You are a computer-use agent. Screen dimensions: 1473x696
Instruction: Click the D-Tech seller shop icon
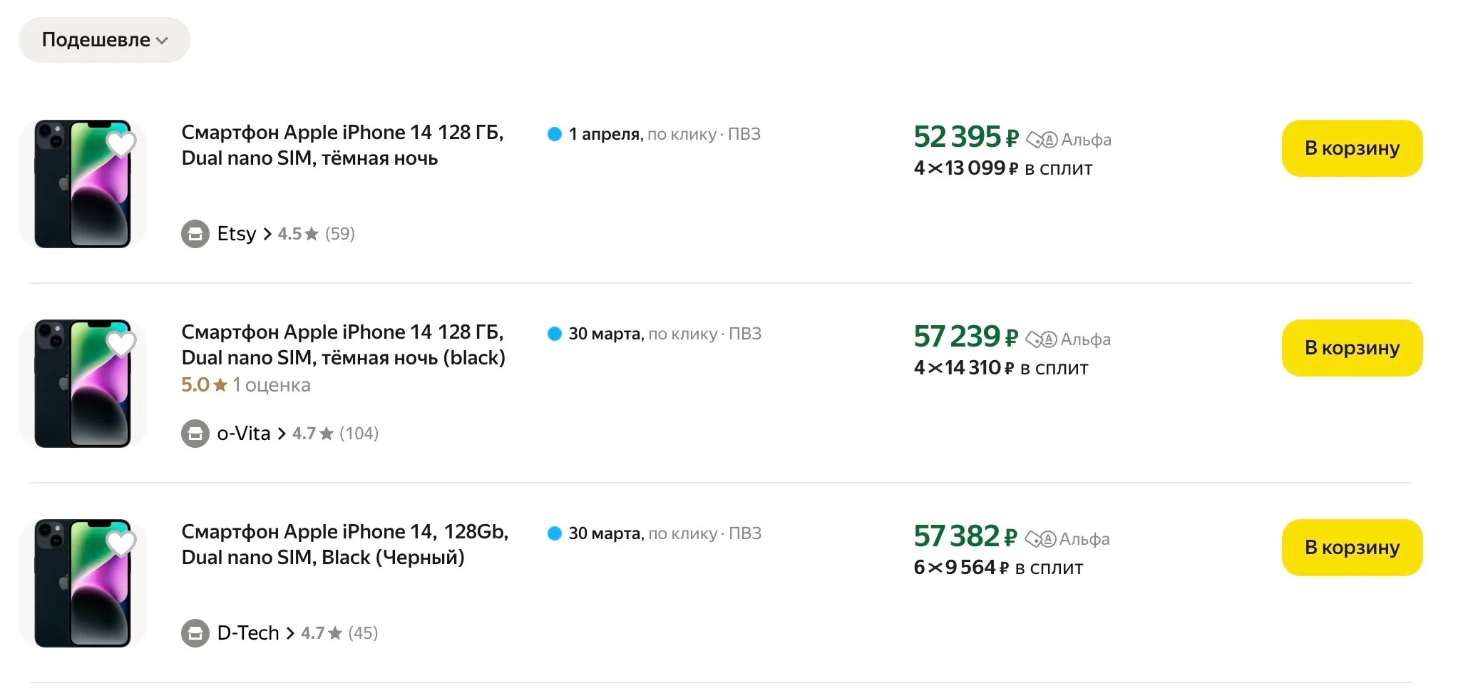(x=195, y=633)
